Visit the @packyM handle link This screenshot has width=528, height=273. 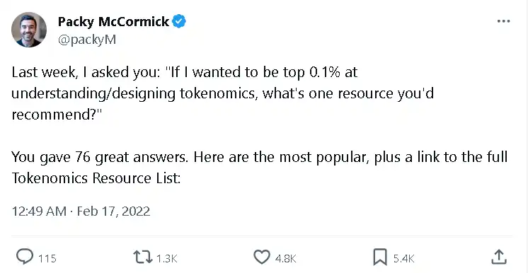click(x=87, y=40)
